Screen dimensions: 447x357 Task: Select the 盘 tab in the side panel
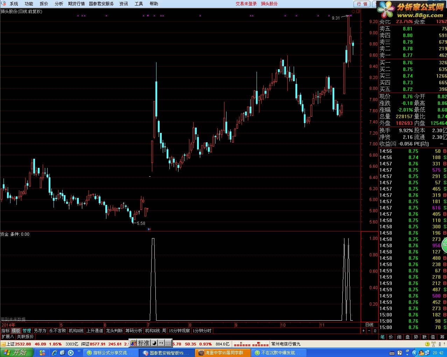[407, 337]
